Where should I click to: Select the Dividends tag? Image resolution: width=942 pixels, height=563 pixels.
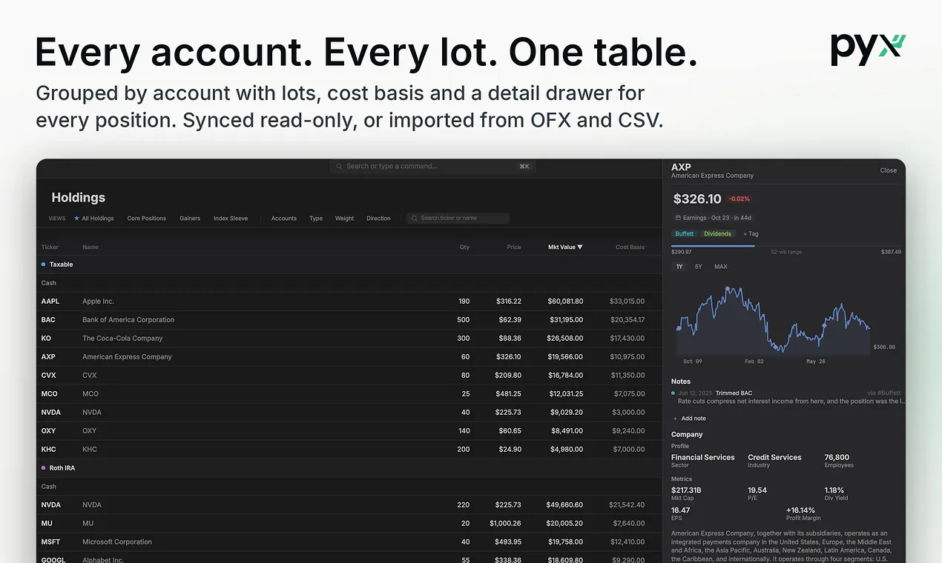pos(717,234)
